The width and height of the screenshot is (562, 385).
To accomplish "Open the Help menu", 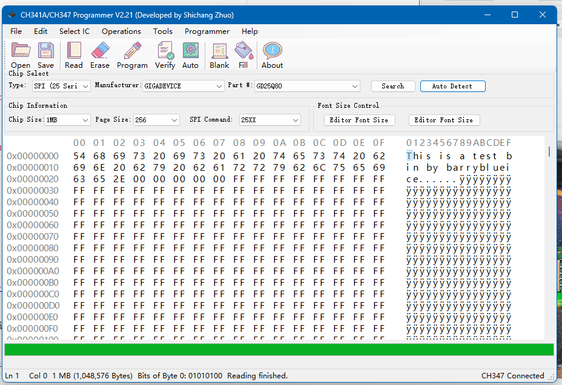I will click(250, 31).
